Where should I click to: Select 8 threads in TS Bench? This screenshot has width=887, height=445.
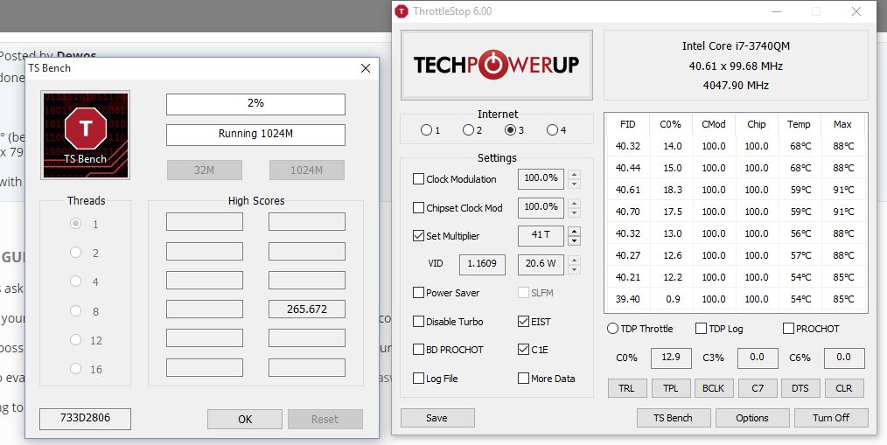click(75, 310)
